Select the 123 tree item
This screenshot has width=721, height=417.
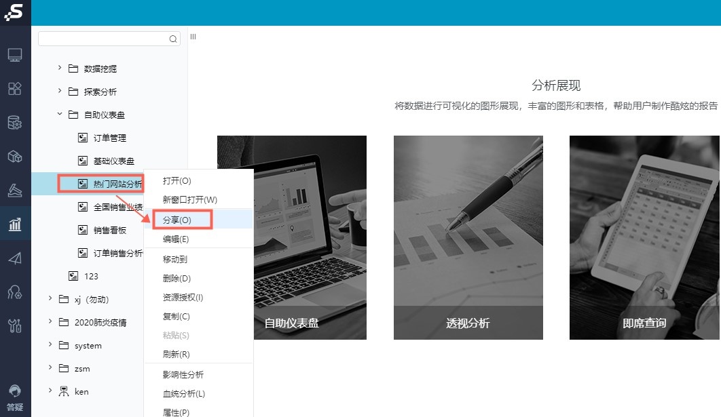click(x=91, y=277)
